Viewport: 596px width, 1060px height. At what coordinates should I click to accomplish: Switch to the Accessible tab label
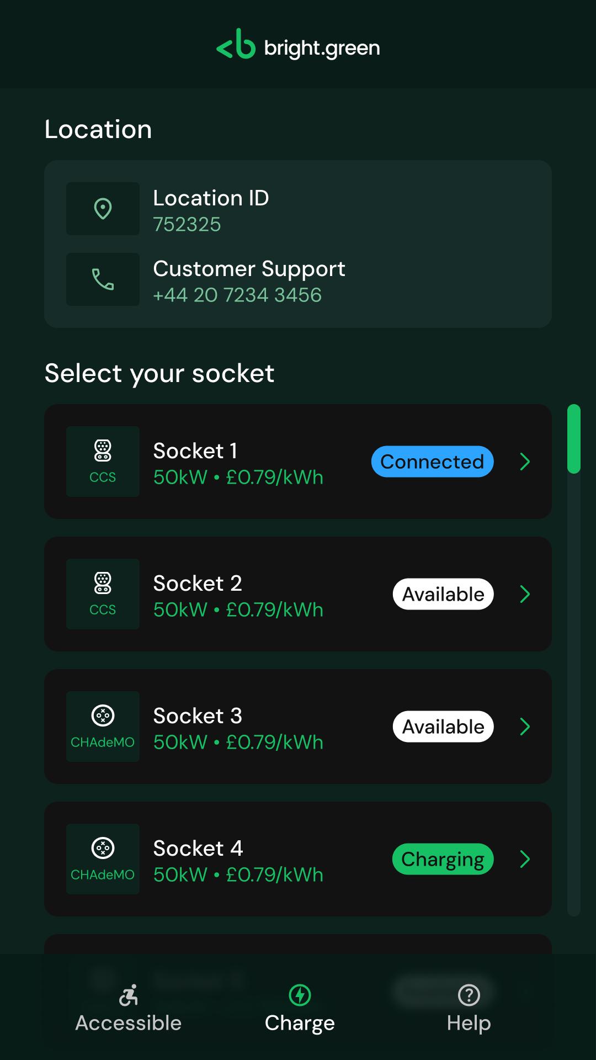(128, 1023)
